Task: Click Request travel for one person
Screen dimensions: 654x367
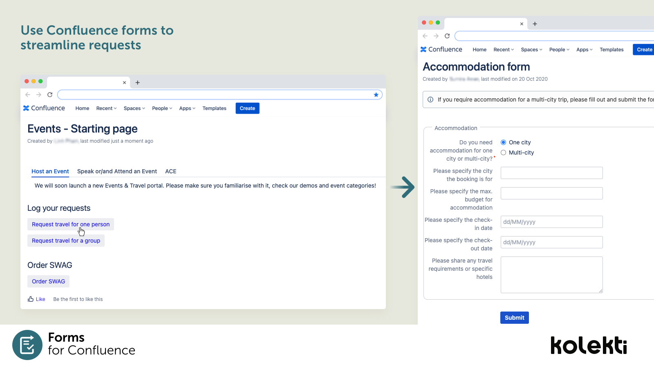Action: 71,224
